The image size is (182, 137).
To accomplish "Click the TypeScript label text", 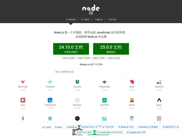I will pos(50,105).
